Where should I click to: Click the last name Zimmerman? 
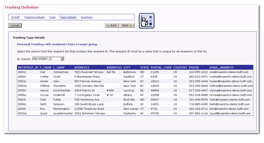coord(61,72)
